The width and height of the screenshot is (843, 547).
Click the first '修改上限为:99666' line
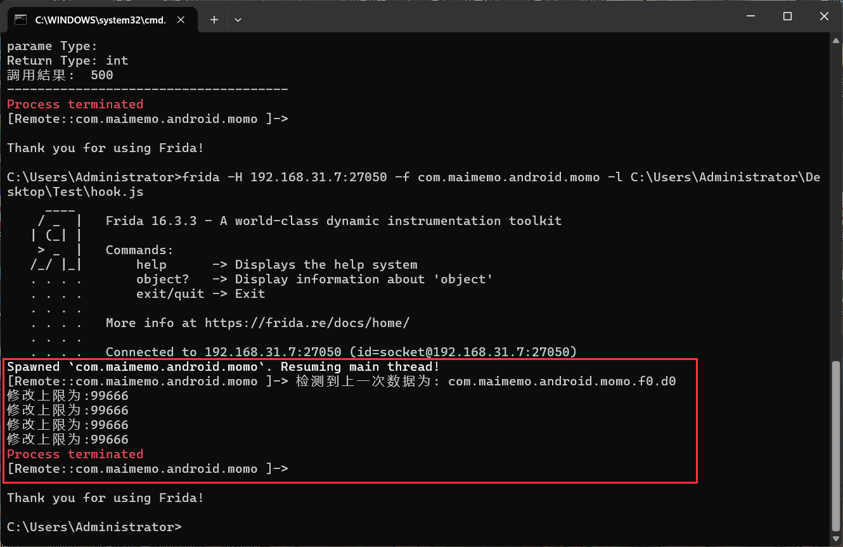pyautogui.click(x=68, y=396)
